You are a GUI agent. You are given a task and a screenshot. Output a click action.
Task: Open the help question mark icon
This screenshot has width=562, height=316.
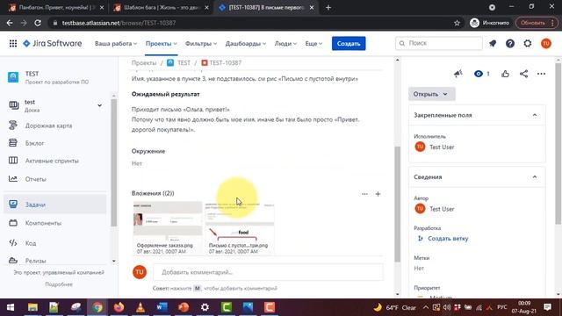tap(509, 43)
